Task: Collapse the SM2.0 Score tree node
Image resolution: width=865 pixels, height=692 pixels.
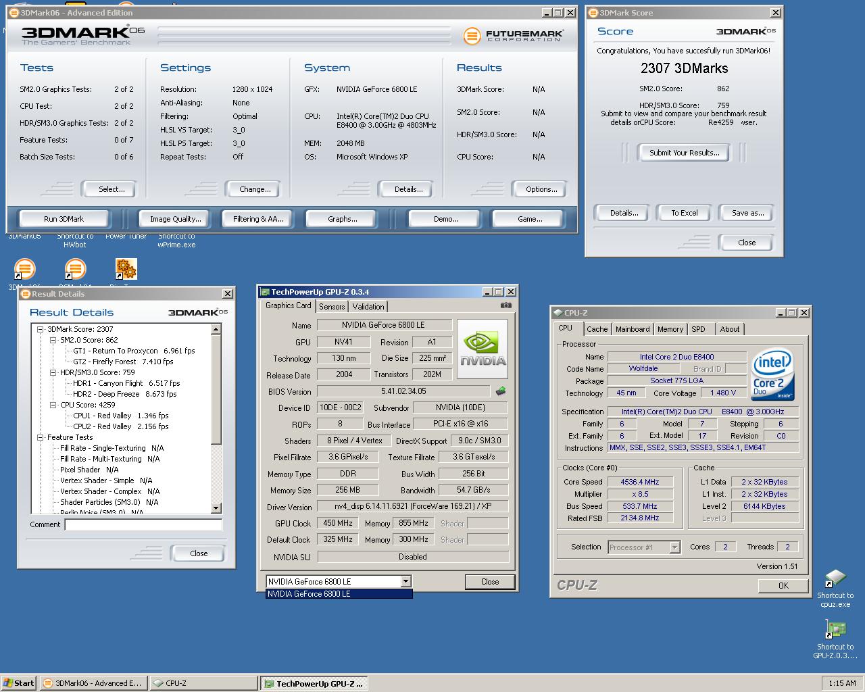Action: click(x=53, y=340)
